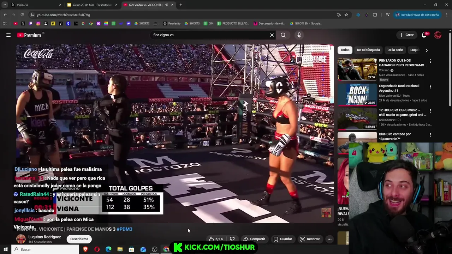The height and width of the screenshot is (254, 452).
Task: Open the 12 HOURS OF OSRS thumbnail
Action: 357,119
